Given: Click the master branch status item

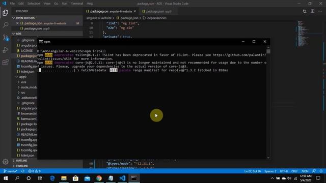Looking at the screenshot, I should [10, 171].
